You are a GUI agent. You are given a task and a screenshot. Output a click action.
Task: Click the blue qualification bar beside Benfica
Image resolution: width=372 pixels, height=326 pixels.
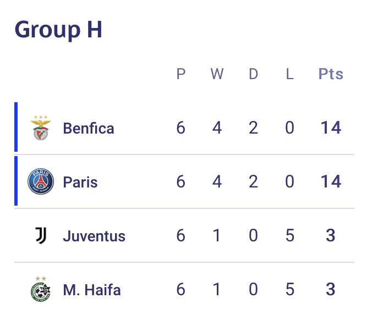pos(16,127)
